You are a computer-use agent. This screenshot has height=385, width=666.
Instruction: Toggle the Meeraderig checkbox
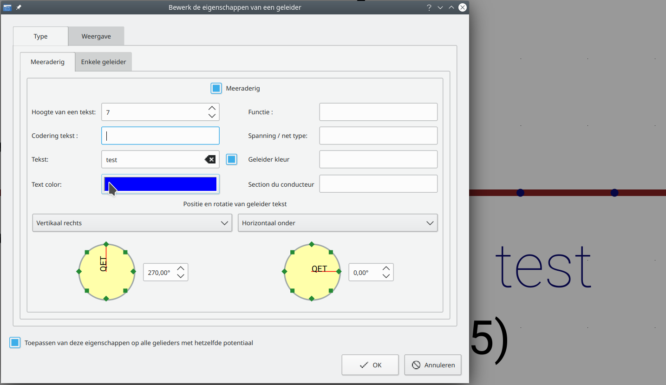pyautogui.click(x=216, y=88)
